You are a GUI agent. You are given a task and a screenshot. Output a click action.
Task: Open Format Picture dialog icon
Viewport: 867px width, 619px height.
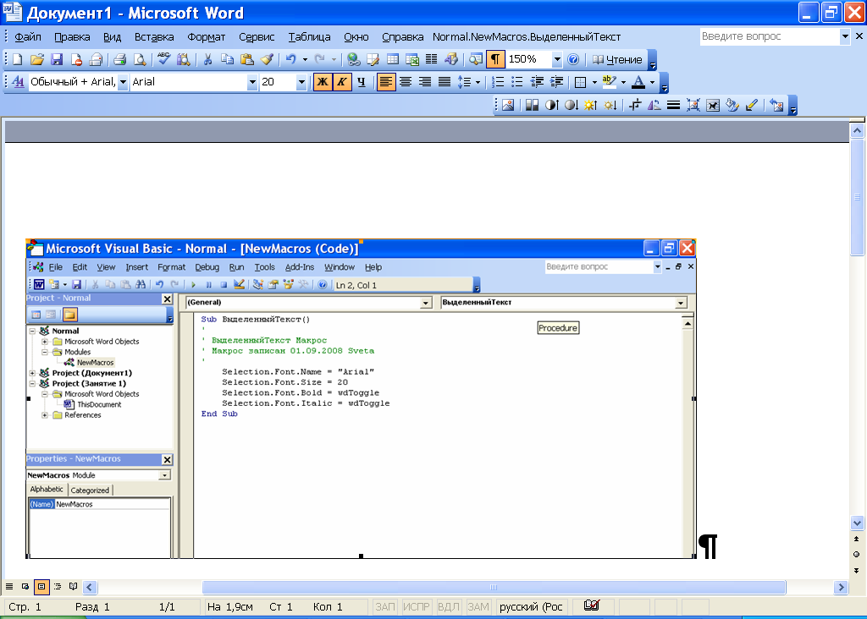pyautogui.click(x=732, y=105)
